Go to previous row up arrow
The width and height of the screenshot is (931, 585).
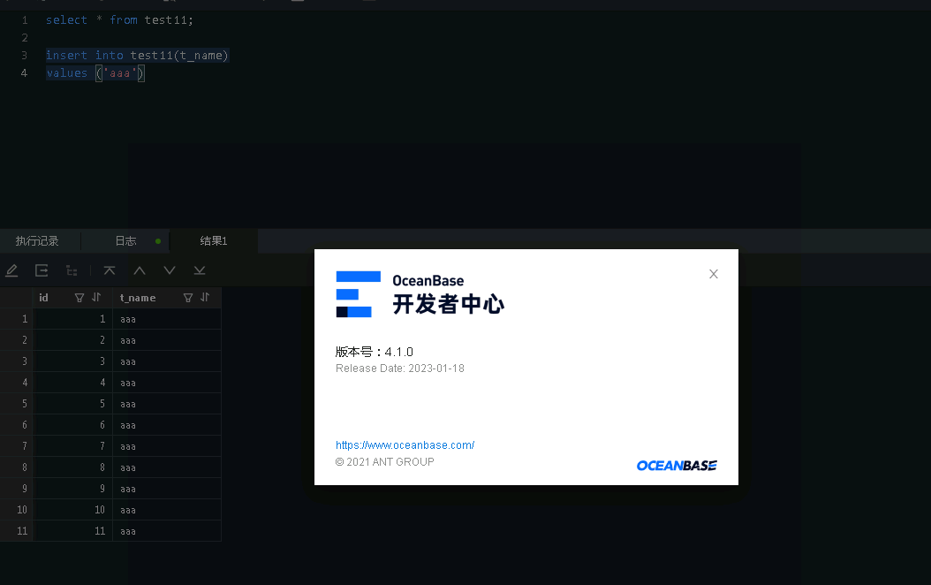(x=140, y=270)
